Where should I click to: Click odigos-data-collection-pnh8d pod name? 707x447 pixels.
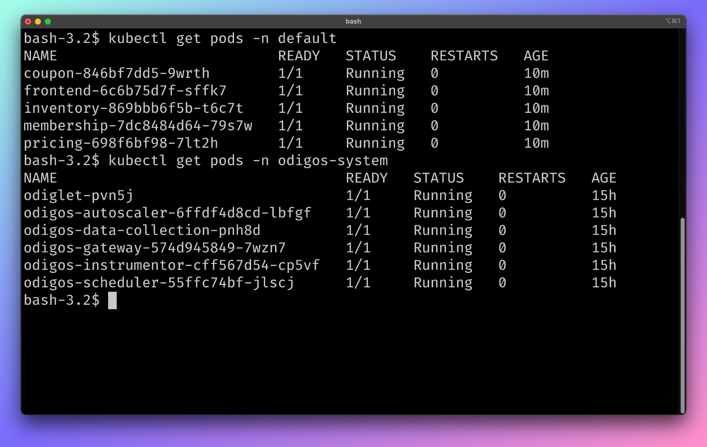point(142,230)
